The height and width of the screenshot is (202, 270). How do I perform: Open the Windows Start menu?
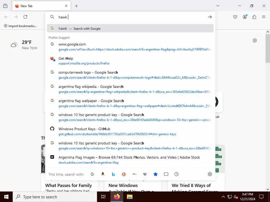tap(6, 197)
